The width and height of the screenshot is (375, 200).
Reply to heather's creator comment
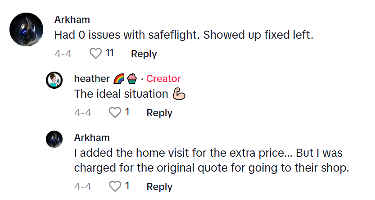(159, 113)
